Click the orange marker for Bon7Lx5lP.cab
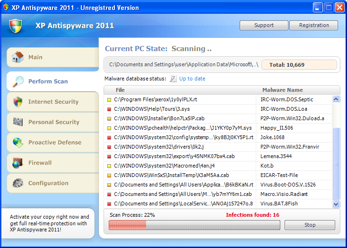The width and height of the screenshot is (347, 248). [109, 119]
